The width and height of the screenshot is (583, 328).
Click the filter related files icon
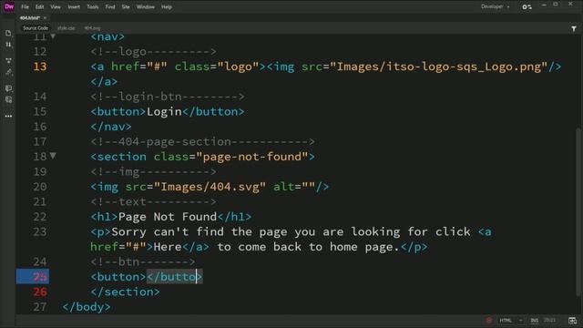pyautogui.click(x=574, y=28)
